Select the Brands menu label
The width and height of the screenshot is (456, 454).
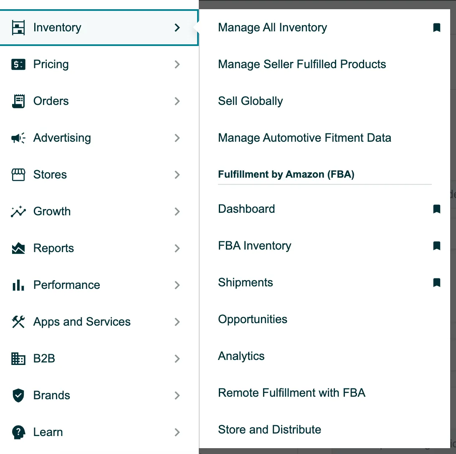[x=51, y=395]
